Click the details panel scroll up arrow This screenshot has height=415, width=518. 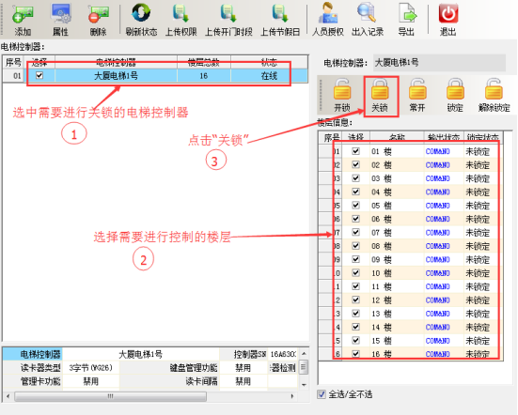(304, 354)
